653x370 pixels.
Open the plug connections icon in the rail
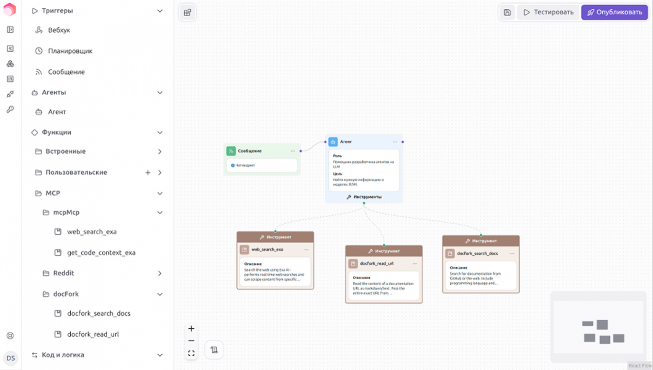click(10, 94)
